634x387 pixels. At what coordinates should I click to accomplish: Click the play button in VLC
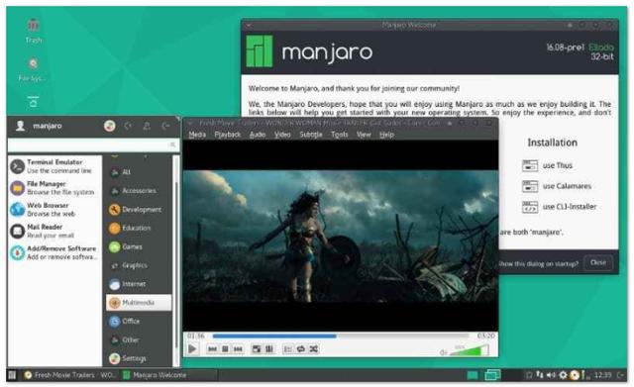(x=192, y=348)
